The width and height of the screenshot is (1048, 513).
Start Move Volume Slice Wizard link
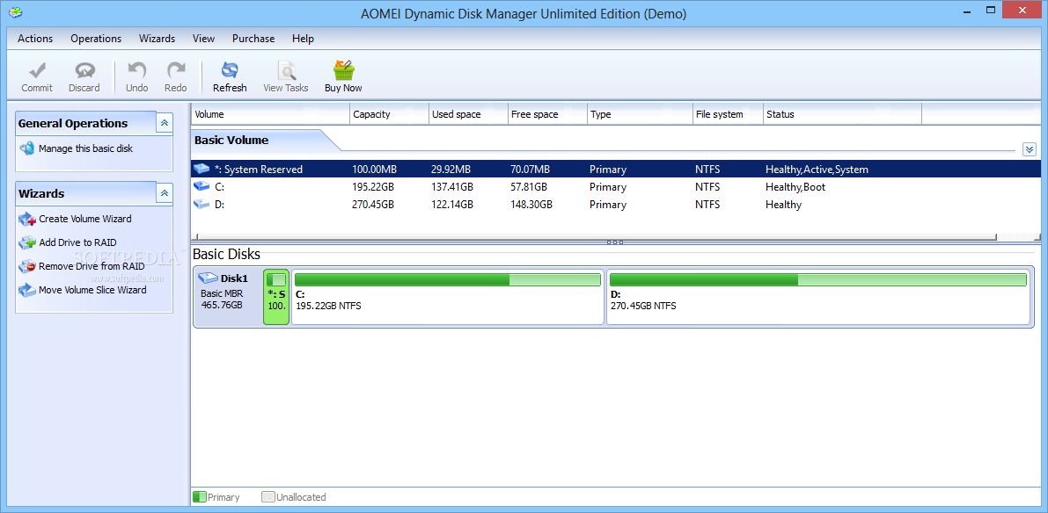92,290
